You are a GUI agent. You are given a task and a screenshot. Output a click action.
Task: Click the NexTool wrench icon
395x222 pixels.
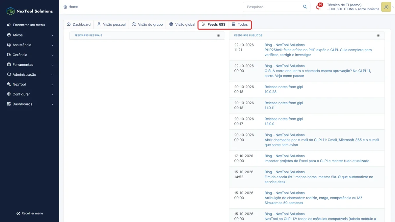(9, 84)
